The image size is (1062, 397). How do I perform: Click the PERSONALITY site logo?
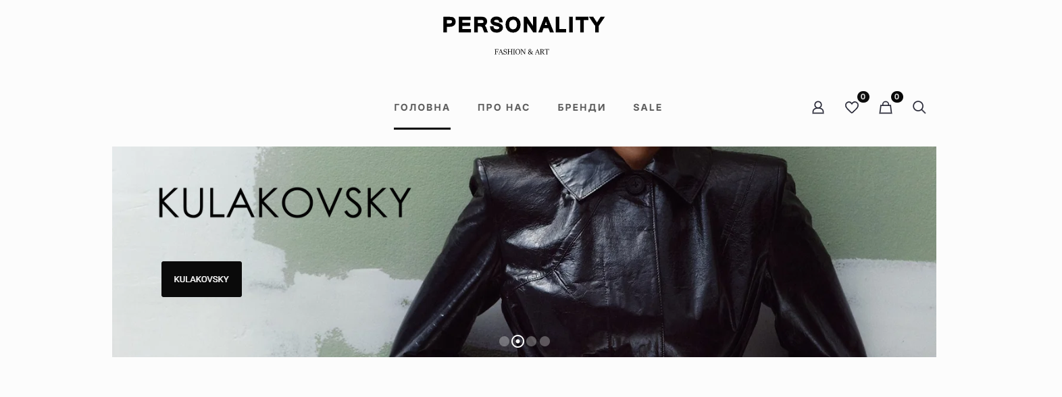pos(523,25)
